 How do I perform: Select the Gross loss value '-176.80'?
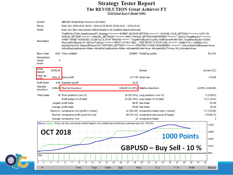tap(212, 77)
